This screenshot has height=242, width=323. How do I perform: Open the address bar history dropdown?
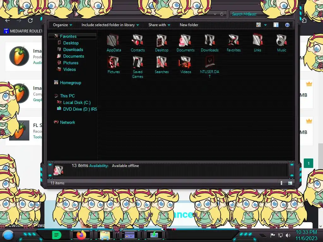pyautogui.click(x=215, y=14)
